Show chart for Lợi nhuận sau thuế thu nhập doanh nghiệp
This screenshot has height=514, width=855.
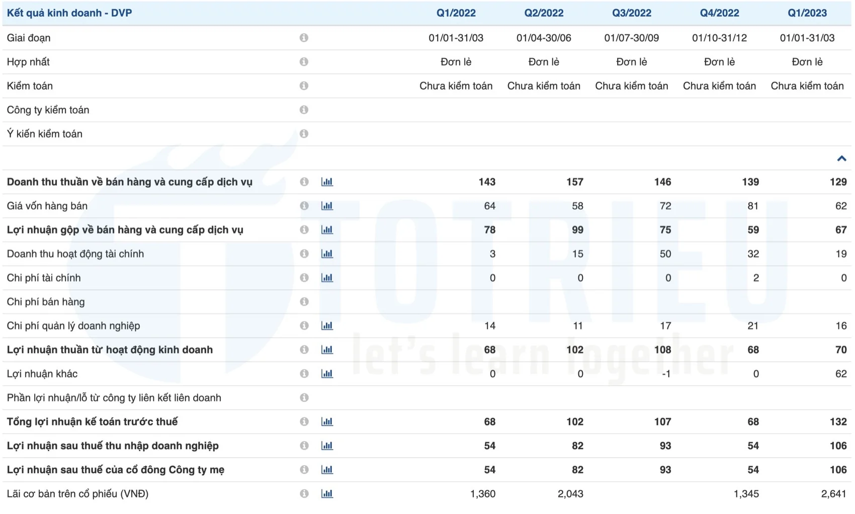pyautogui.click(x=327, y=446)
